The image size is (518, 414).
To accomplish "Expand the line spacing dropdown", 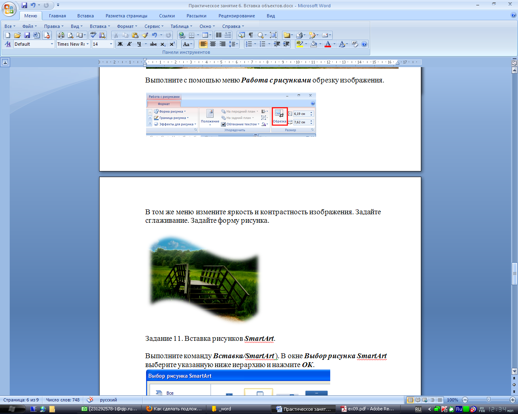I will coord(237,44).
